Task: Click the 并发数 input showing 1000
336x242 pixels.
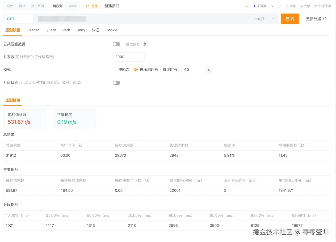Action: click(129, 57)
